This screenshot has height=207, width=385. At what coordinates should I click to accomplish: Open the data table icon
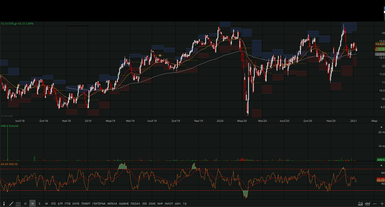[18, 204]
